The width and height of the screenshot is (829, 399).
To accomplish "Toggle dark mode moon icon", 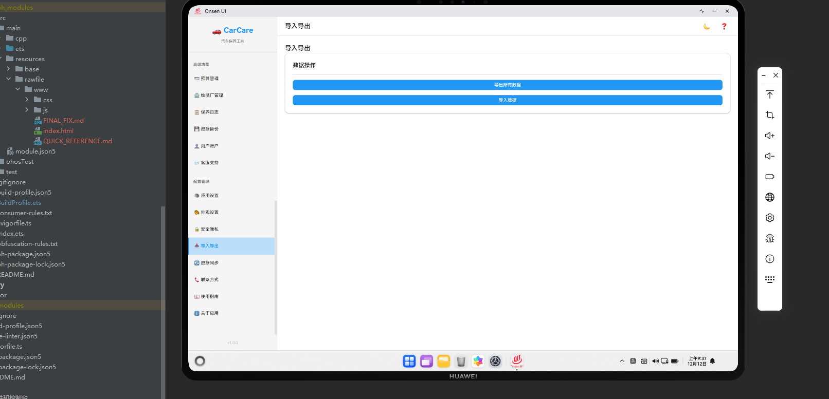I will coord(707,26).
